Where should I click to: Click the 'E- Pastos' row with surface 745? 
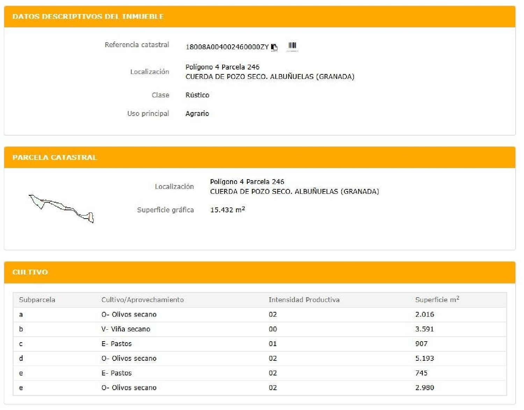(116, 373)
